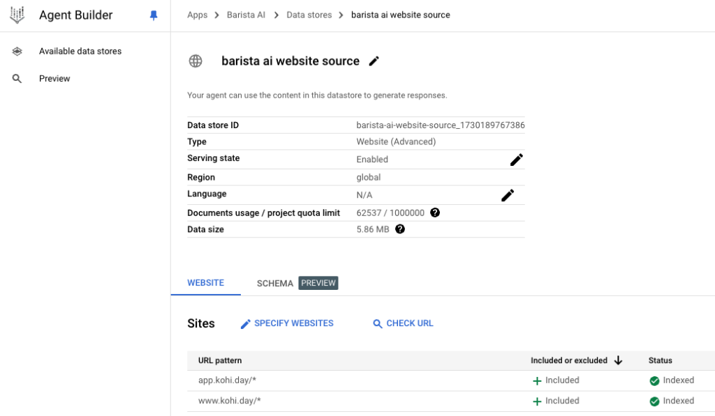715x416 pixels.
Task: Click the Available data stores layers icon
Action: [x=17, y=52]
